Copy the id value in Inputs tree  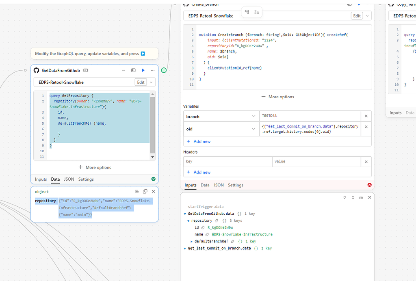[203, 227]
